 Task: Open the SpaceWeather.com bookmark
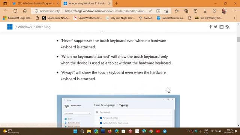[87, 18]
